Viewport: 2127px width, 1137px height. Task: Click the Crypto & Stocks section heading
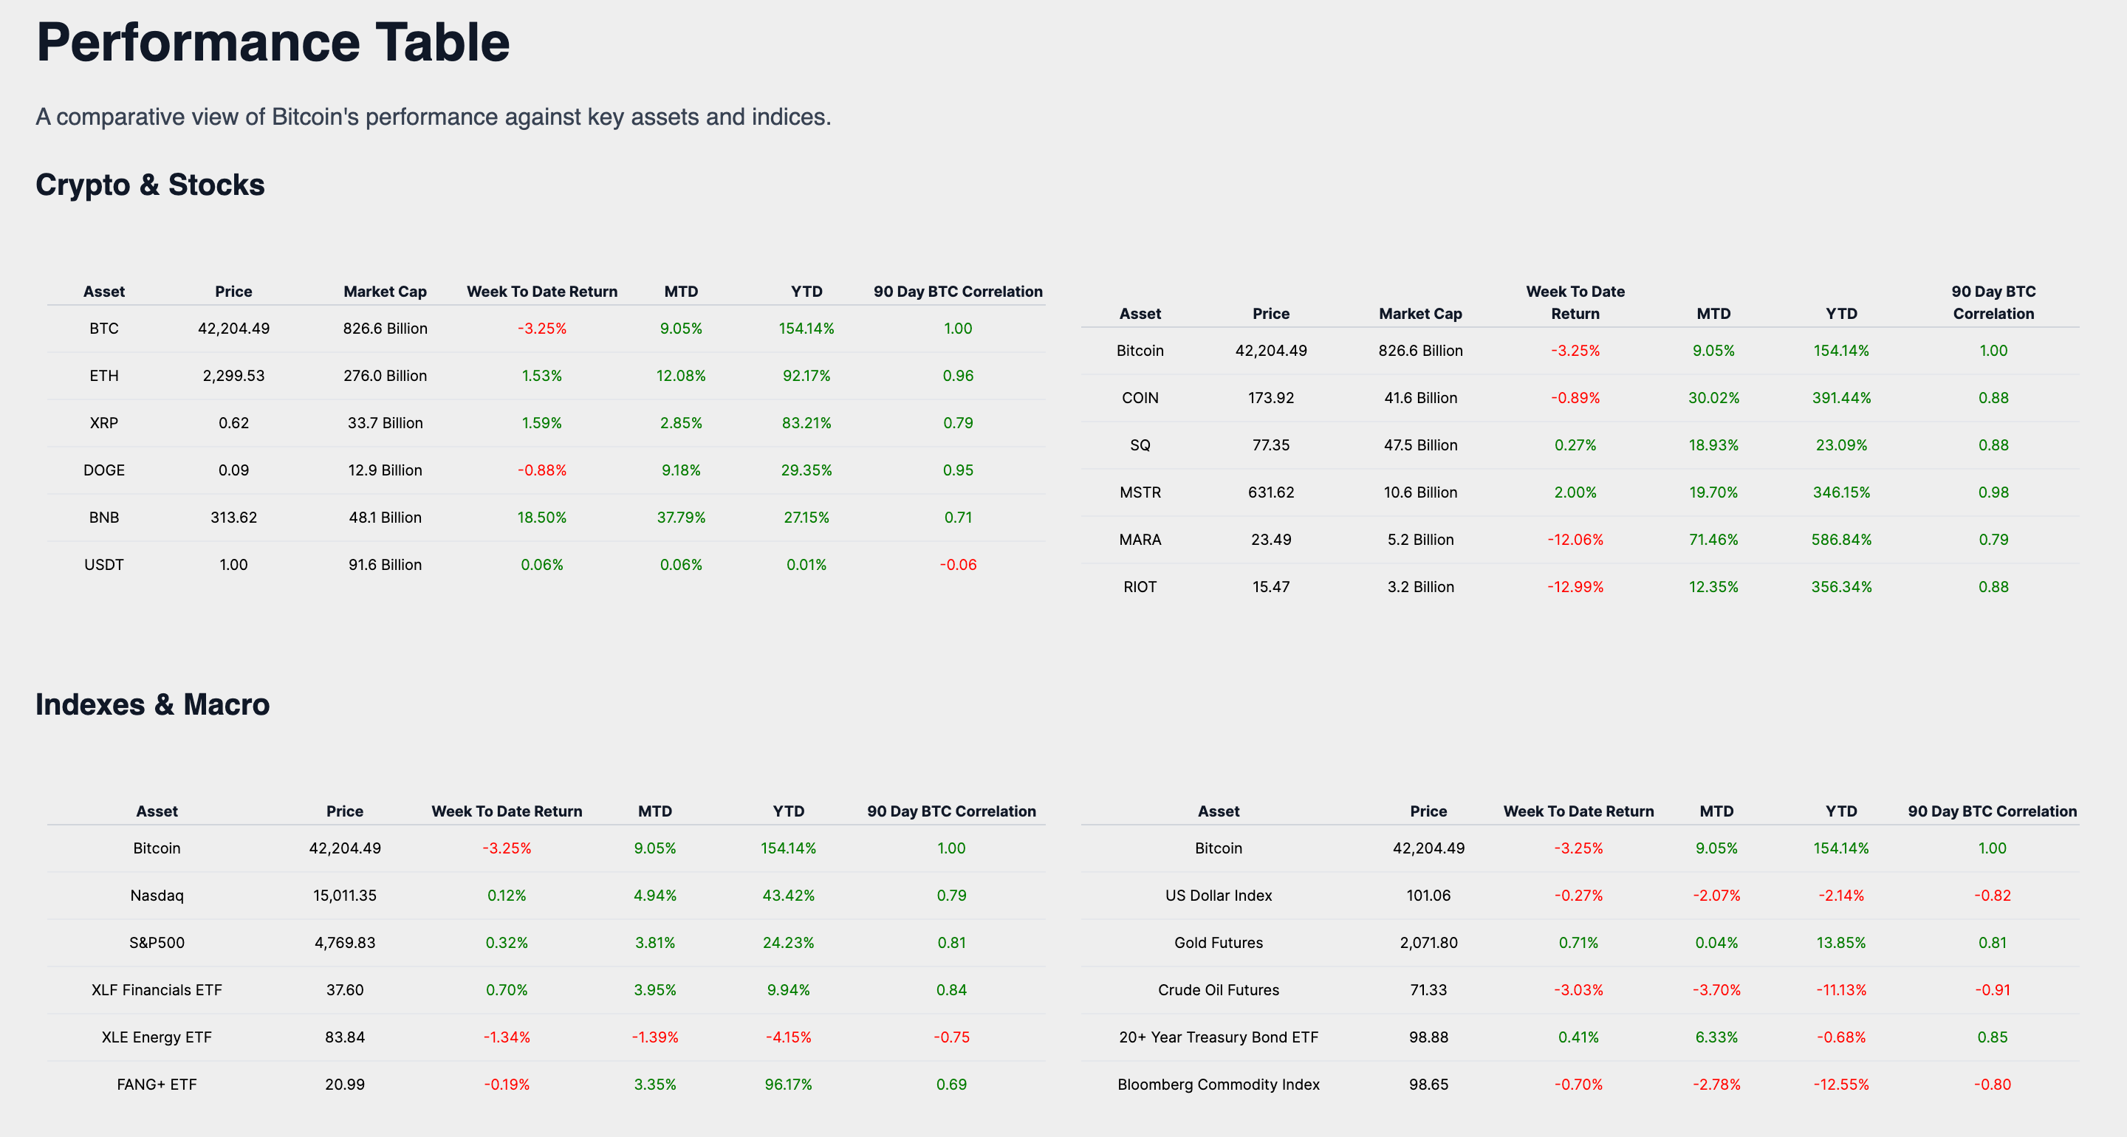point(149,184)
